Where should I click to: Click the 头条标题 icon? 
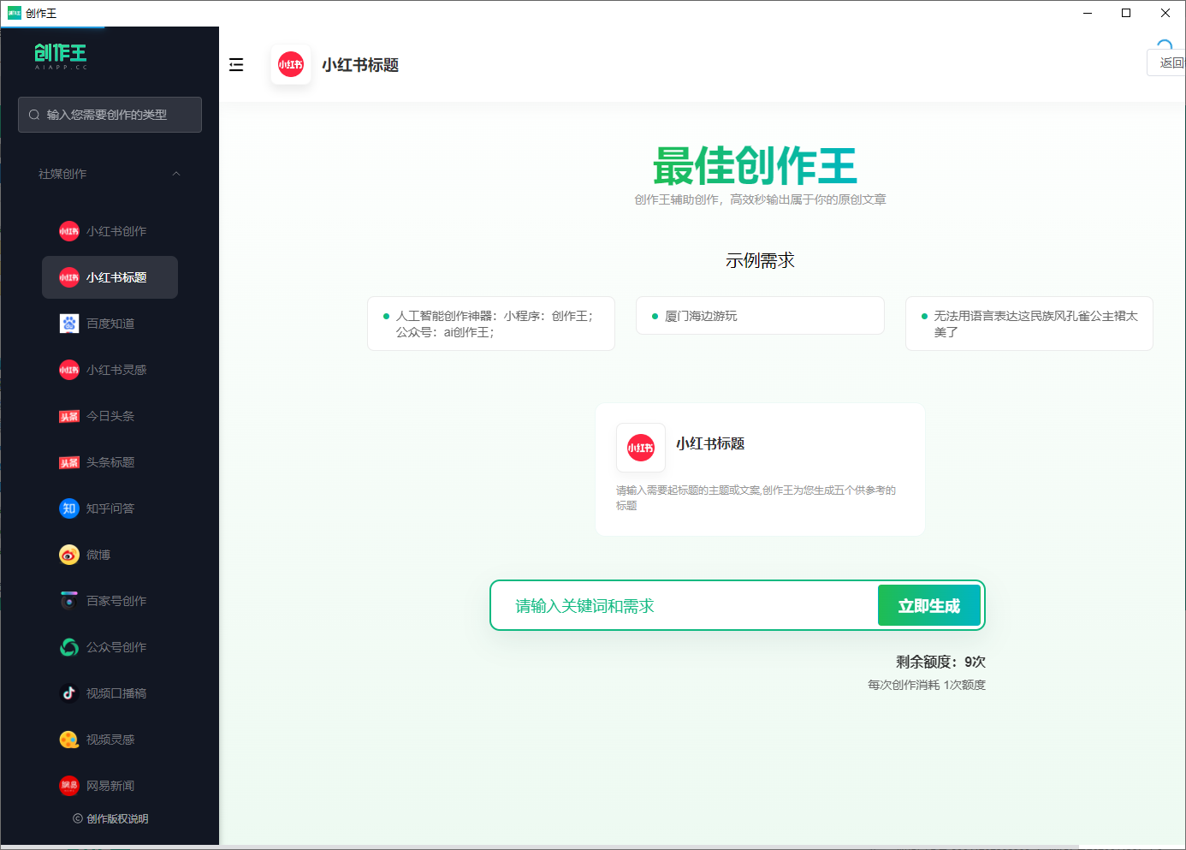[69, 462]
